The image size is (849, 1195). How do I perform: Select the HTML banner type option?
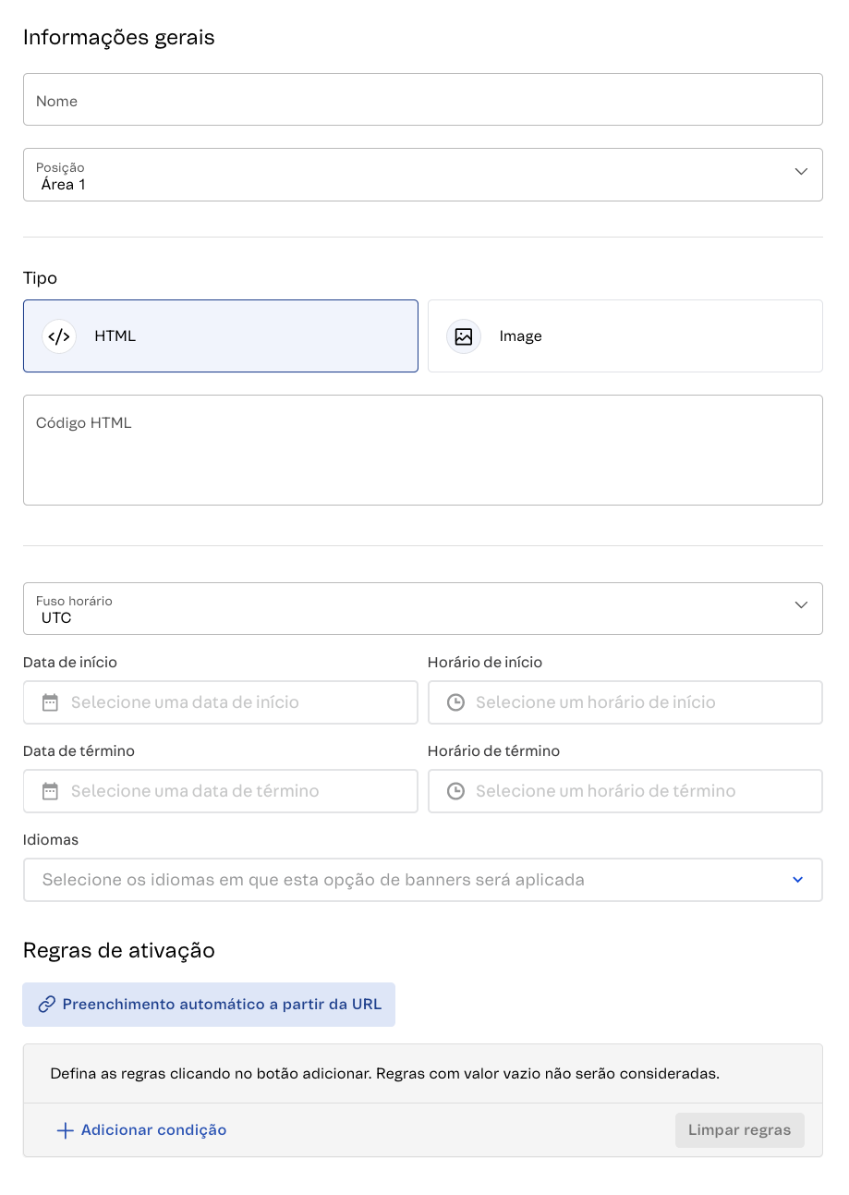(x=220, y=335)
